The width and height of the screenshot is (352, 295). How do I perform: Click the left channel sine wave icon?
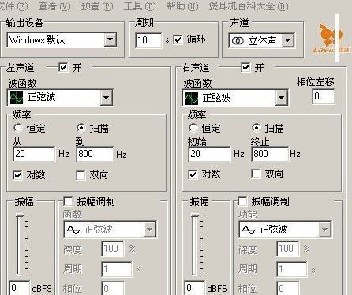17,98
